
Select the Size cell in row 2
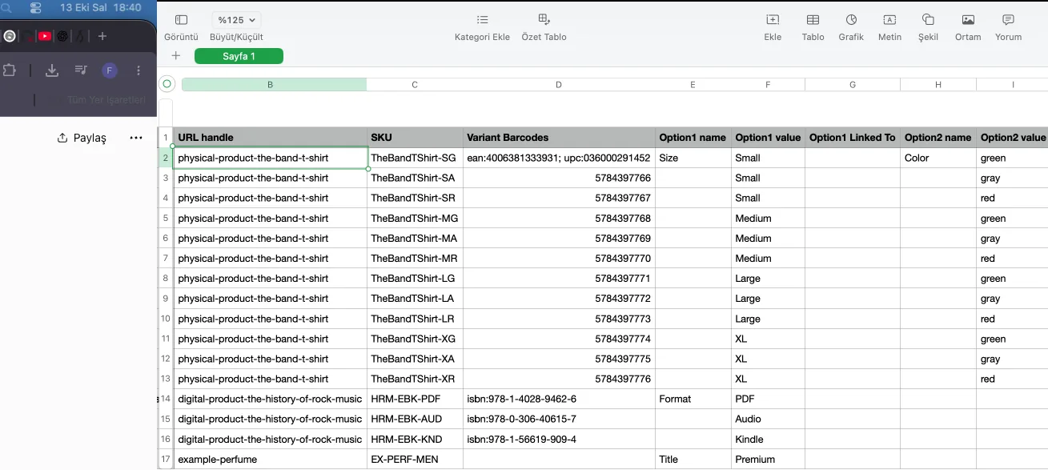tap(693, 158)
